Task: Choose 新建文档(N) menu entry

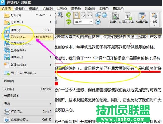Action: pos(27,65)
